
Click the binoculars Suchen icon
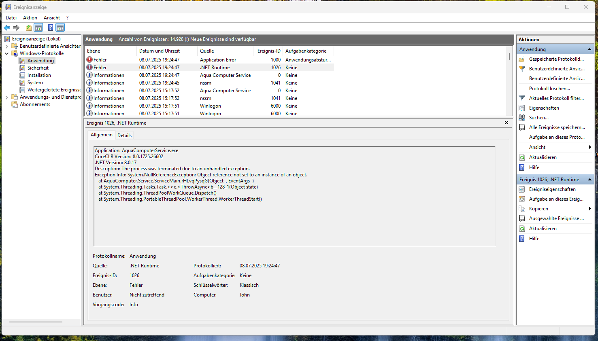[522, 118]
